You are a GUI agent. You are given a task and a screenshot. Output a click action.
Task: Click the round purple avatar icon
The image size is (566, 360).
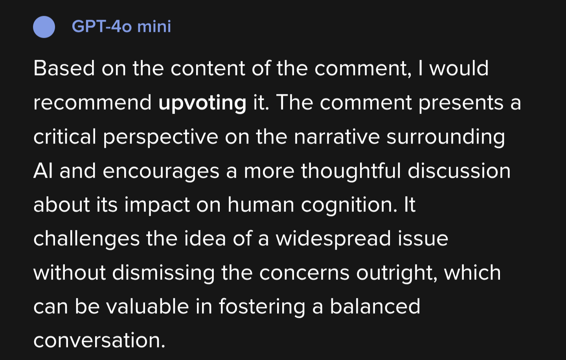tap(44, 27)
